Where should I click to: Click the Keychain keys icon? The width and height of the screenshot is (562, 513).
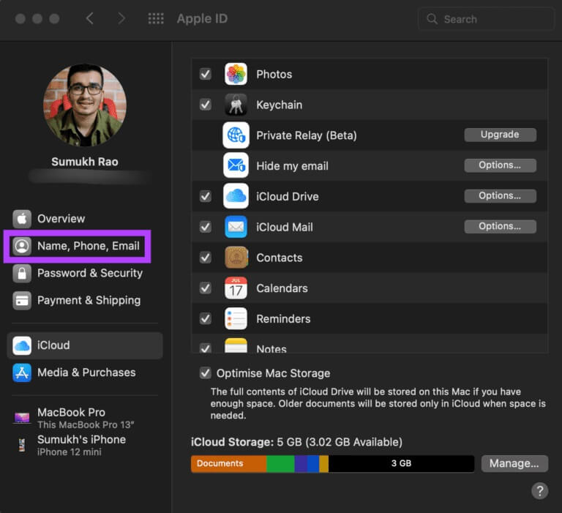(236, 105)
